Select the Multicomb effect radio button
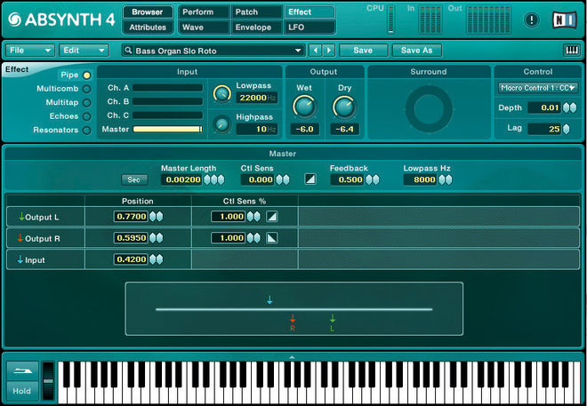 click(86, 89)
